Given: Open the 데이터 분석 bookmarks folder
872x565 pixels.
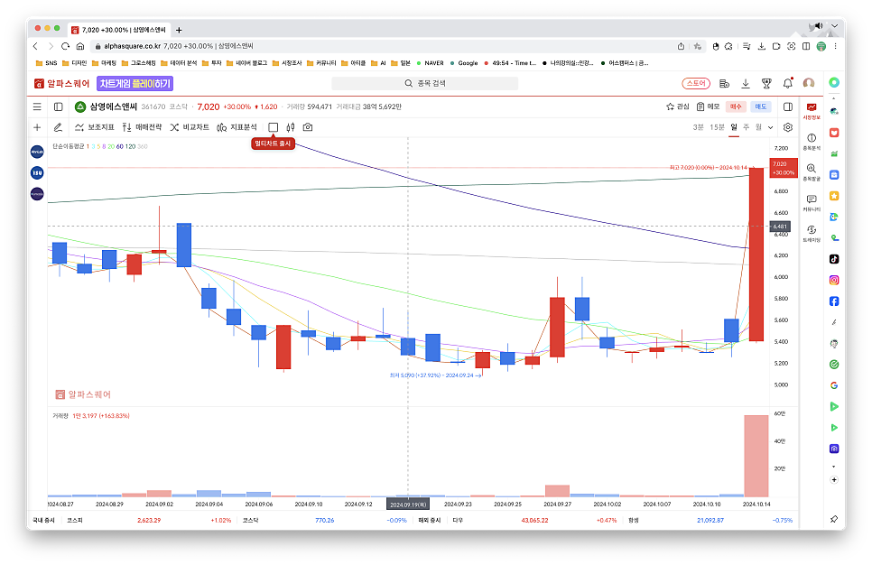Looking at the screenshot, I should [x=179, y=63].
